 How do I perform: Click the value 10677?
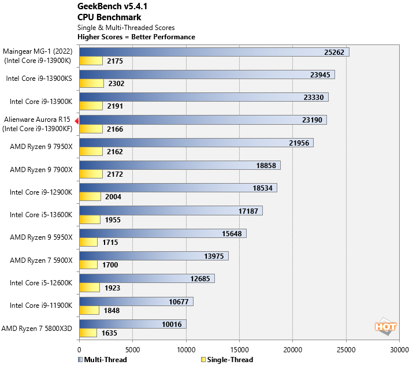[179, 301]
